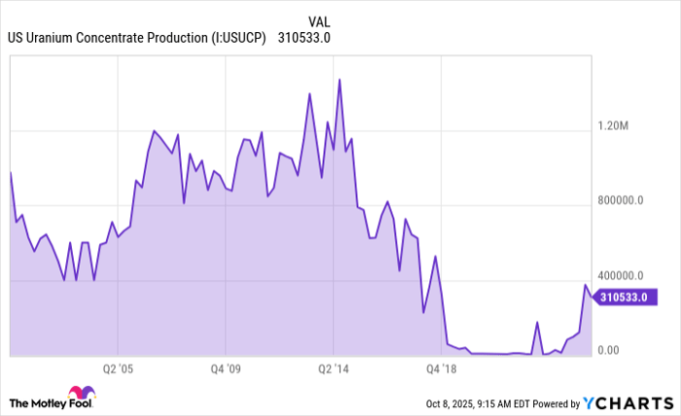Click the purple 310533.0 value flag on the right axis
The width and height of the screenshot is (681, 416).
tap(621, 298)
